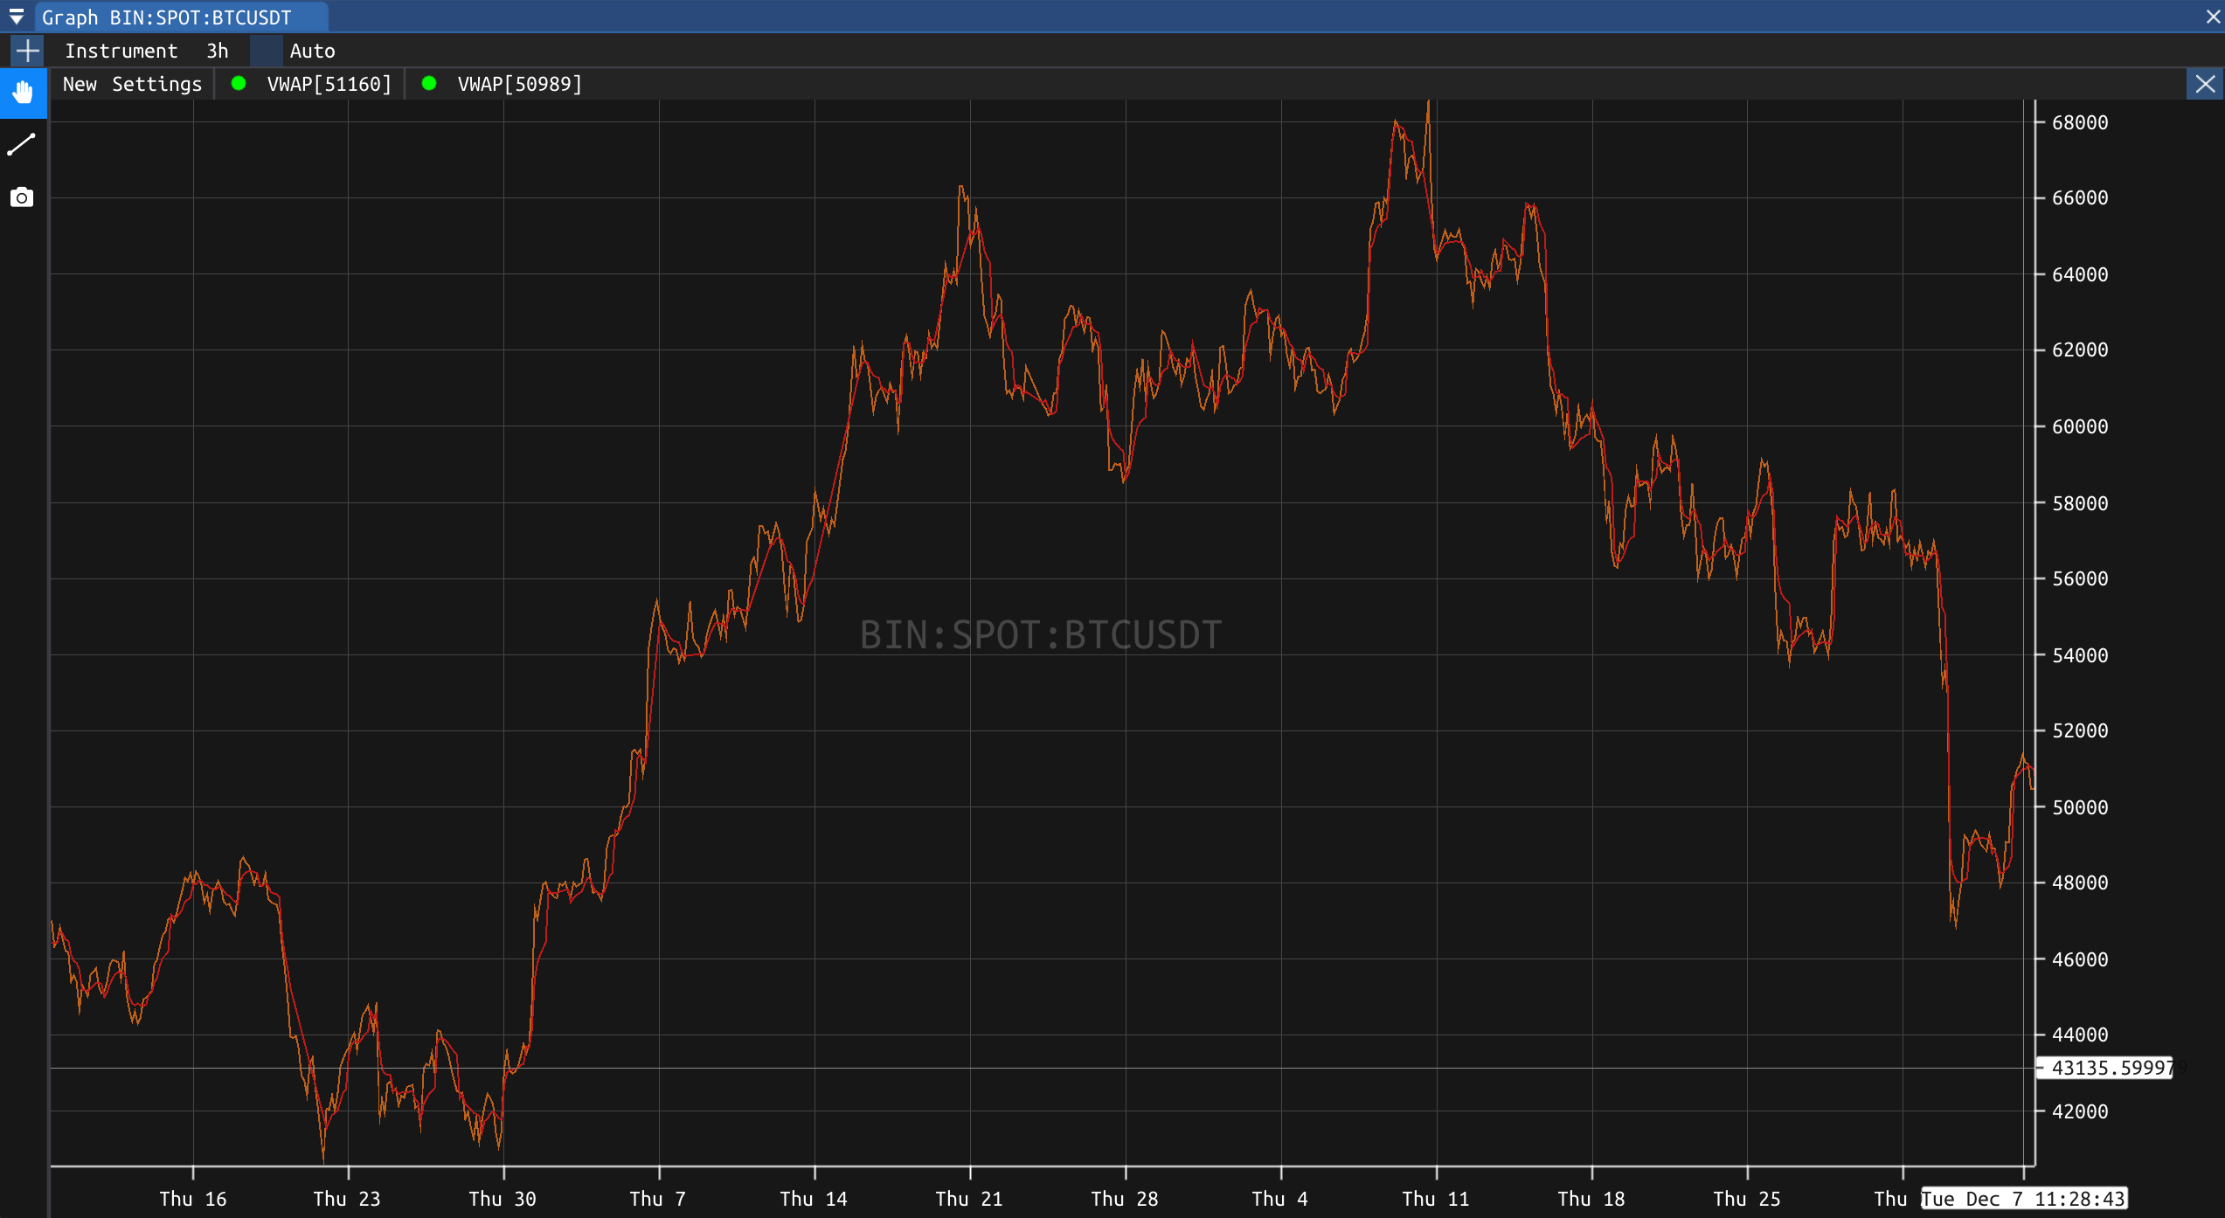2225x1218 pixels.
Task: Toggle the VWAP[50989] green indicator dot
Action: pyautogui.click(x=429, y=83)
